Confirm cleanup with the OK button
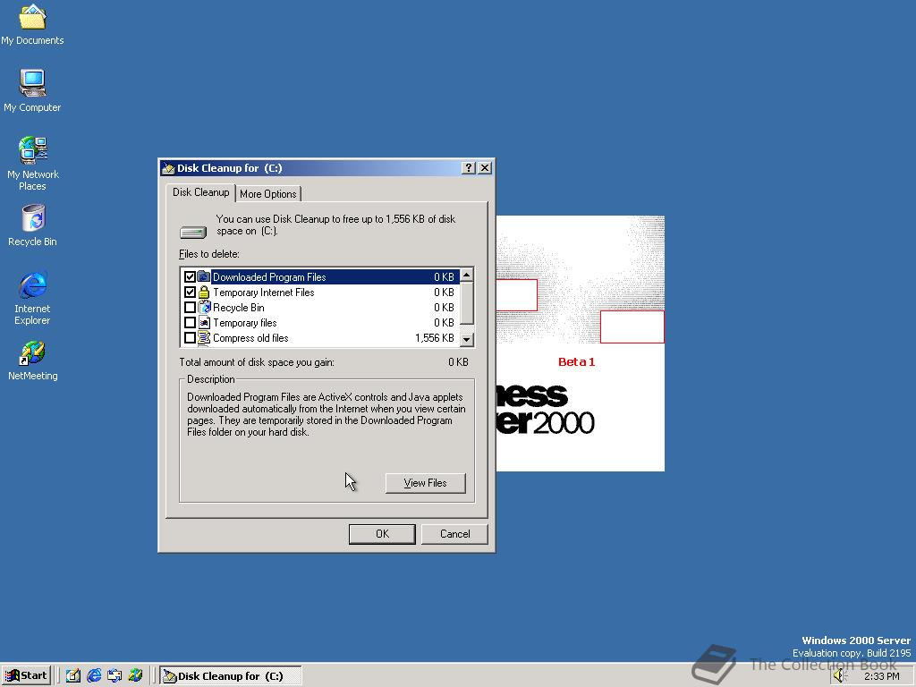This screenshot has width=916, height=687. coord(382,534)
